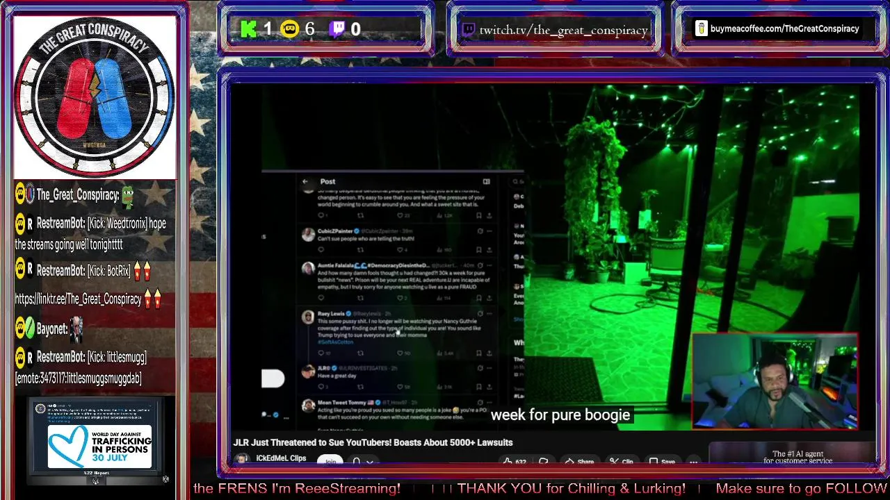Click the littlesmugg chat message
The height and width of the screenshot is (500, 890).
(x=81, y=367)
